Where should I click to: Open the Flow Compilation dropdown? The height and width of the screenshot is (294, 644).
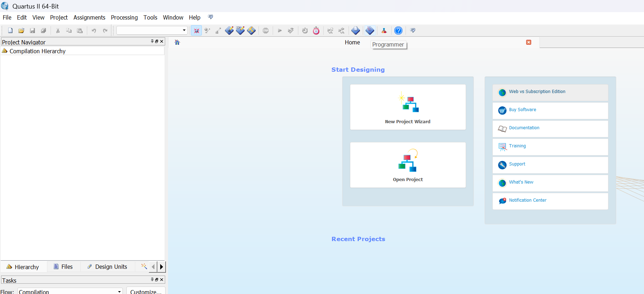[x=119, y=292]
